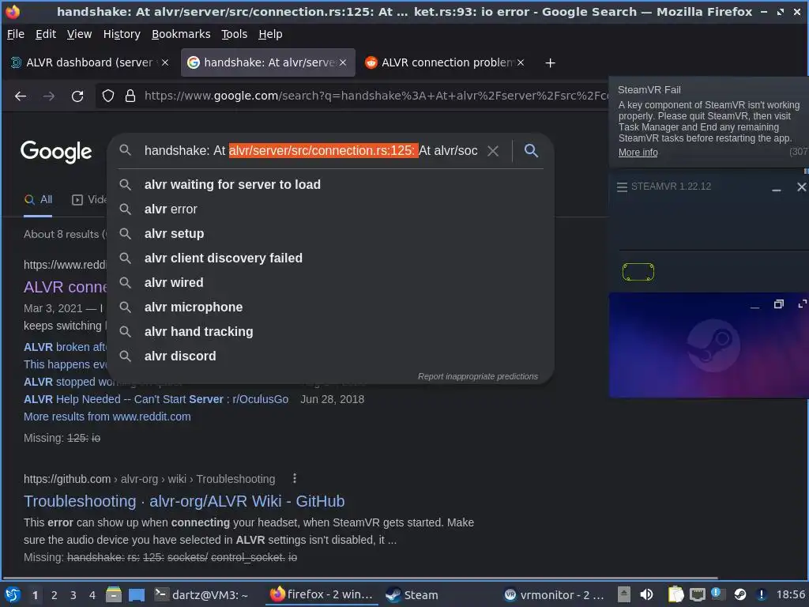Image resolution: width=809 pixels, height=607 pixels.
Task: Switch to virtual desktop 2
Action: (55, 595)
